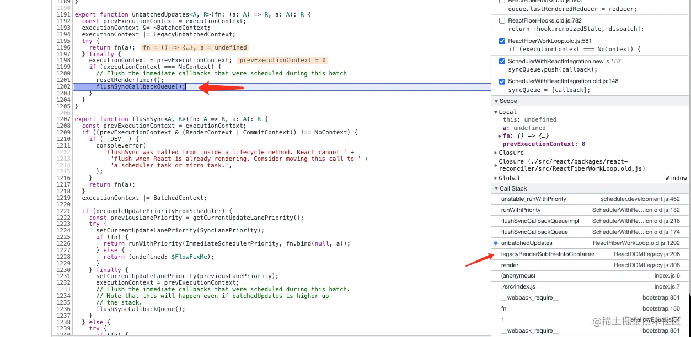The width and height of the screenshot is (691, 337).
Task: Select runWithPriority call stack frame
Action: click(x=591, y=210)
